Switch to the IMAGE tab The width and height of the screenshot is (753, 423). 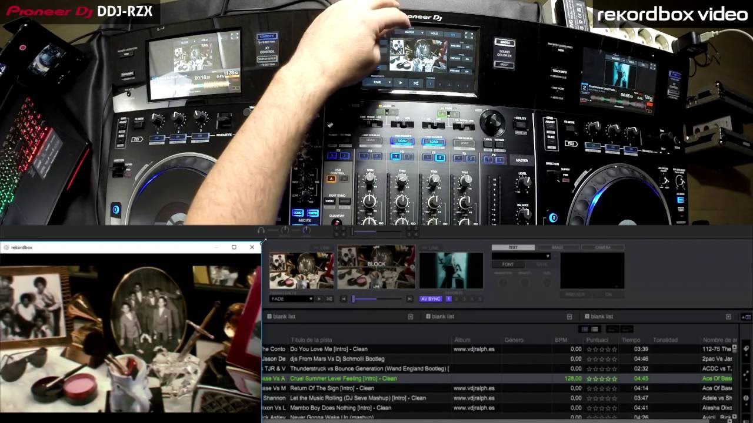pyautogui.click(x=558, y=247)
